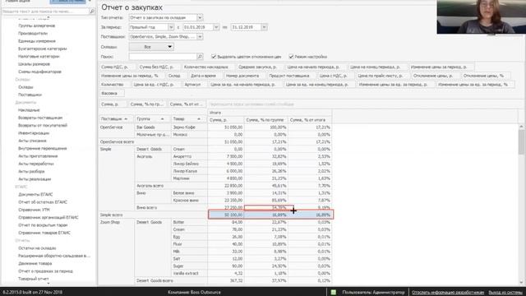This screenshot has width=526, height=296.
Task: Select the 'Vanilla extract' product cell
Action: coord(189,274)
